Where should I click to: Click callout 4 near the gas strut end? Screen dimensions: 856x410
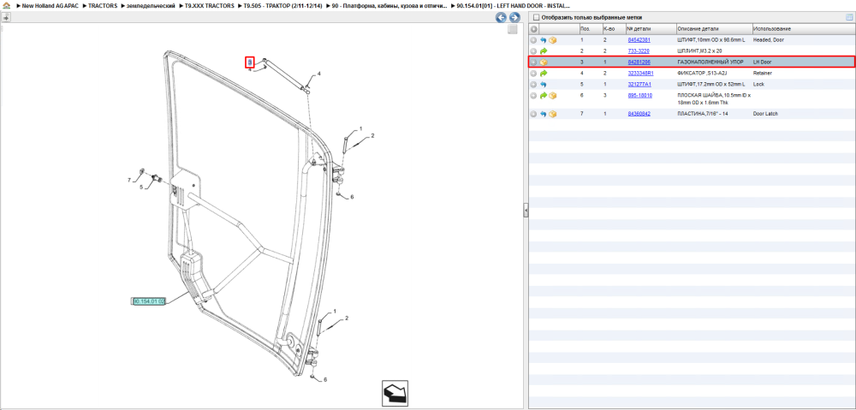[319, 73]
